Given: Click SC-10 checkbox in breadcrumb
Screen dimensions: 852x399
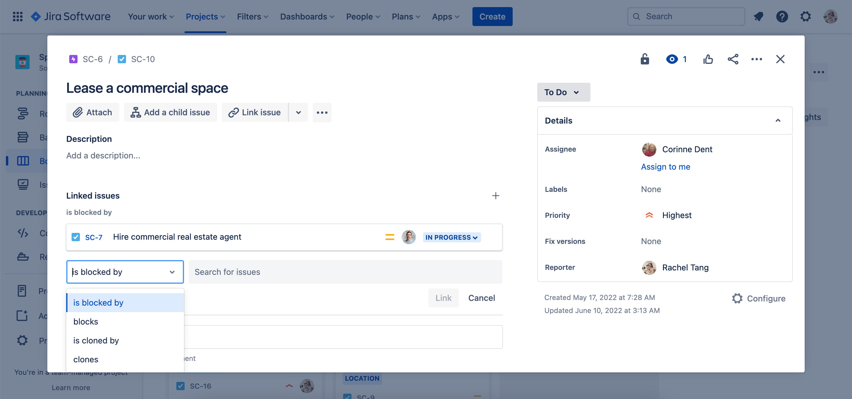Looking at the screenshot, I should click(x=121, y=59).
